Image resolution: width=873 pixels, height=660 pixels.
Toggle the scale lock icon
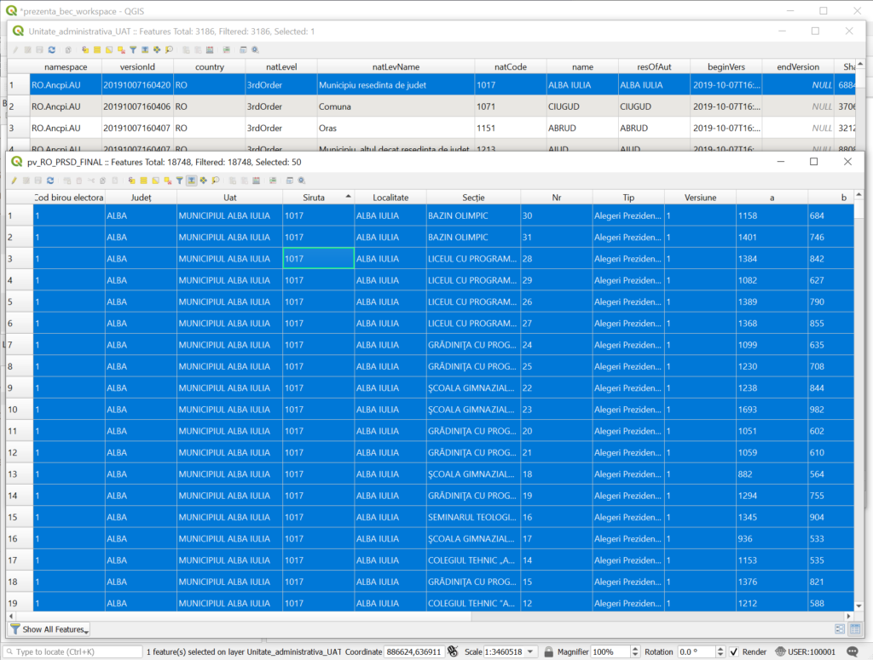point(548,651)
